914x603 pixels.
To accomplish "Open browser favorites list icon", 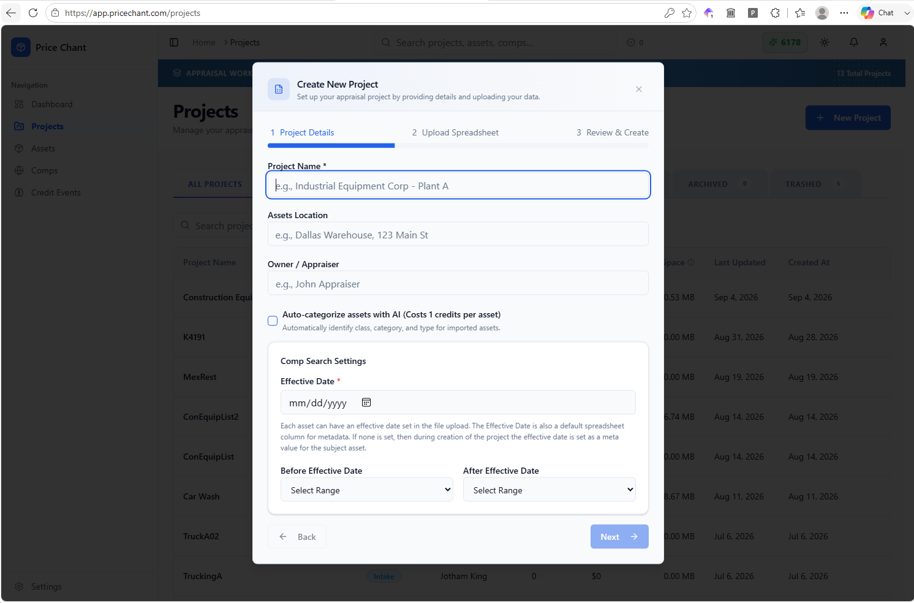I will 800,13.
